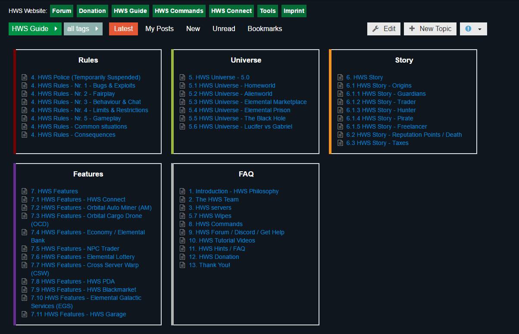Screen dimensions: 519x334
Task: Open HWS Rules Nr. 5 Gameplay
Action: tap(76, 118)
